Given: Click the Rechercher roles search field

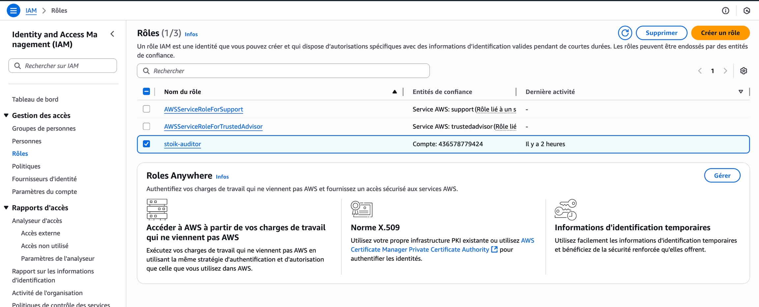Looking at the screenshot, I should point(283,71).
